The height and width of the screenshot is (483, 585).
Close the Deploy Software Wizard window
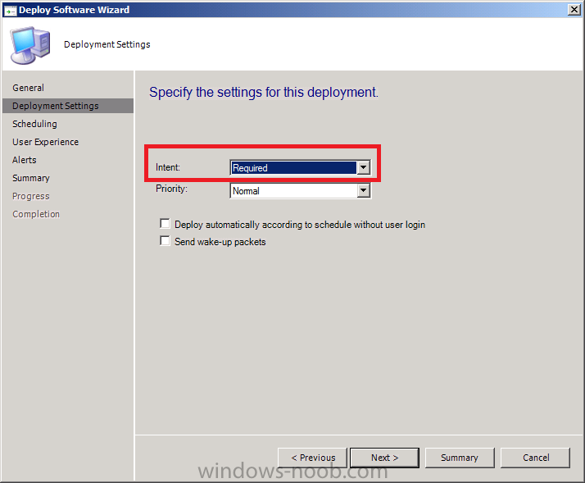pos(574,9)
